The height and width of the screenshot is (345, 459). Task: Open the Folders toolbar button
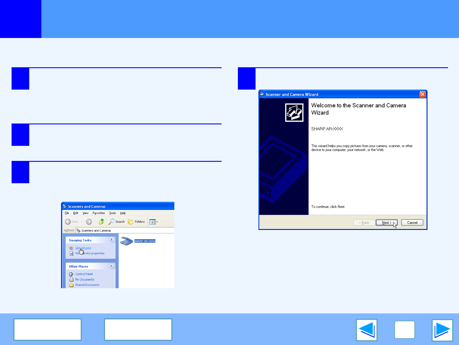tap(136, 222)
